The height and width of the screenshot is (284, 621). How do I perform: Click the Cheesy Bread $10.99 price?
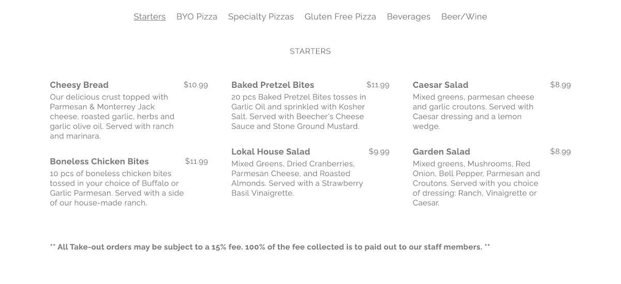pyautogui.click(x=196, y=85)
